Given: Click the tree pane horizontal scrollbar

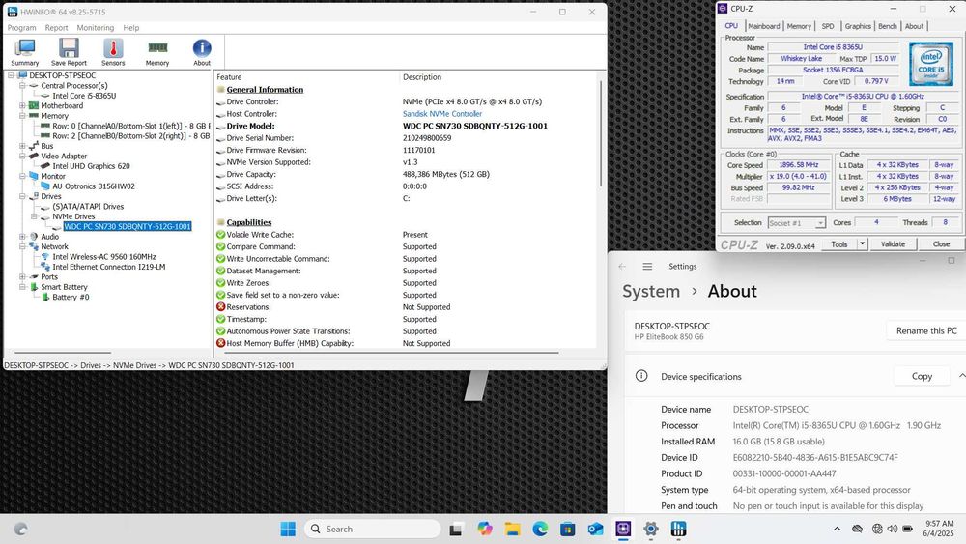Looking at the screenshot, I should (x=62, y=353).
